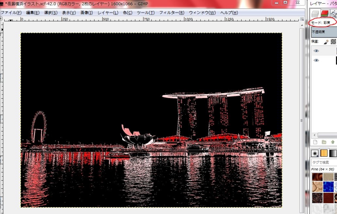Create a new layer group folder icon
The width and height of the screenshot is (337, 214).
tap(324, 142)
